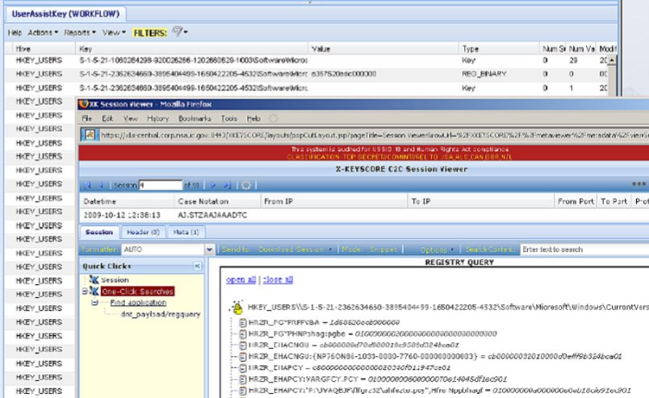Sort by the Datetime column header
The width and height of the screenshot is (649, 398).
(127, 201)
